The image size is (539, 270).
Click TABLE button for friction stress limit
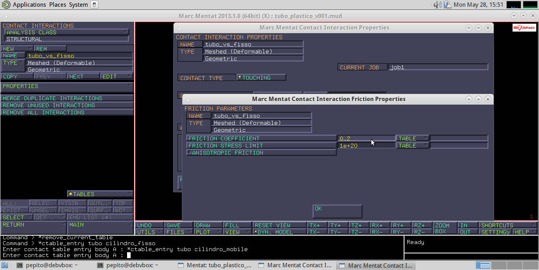click(x=413, y=145)
